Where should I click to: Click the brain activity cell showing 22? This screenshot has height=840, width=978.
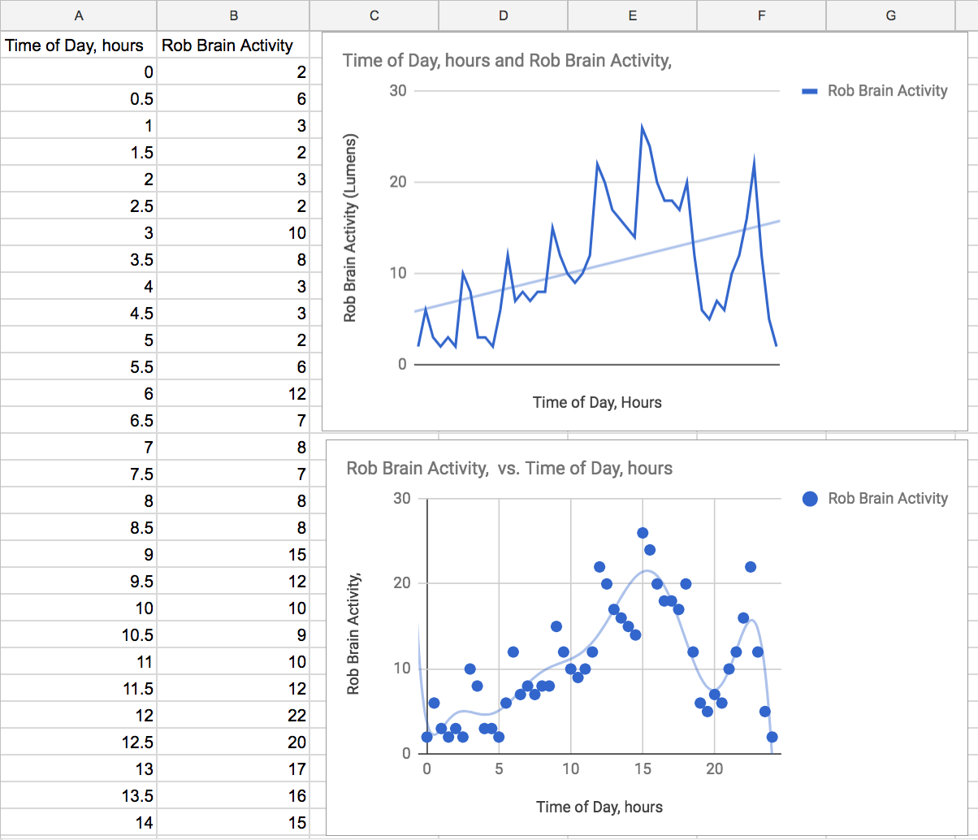click(x=233, y=716)
